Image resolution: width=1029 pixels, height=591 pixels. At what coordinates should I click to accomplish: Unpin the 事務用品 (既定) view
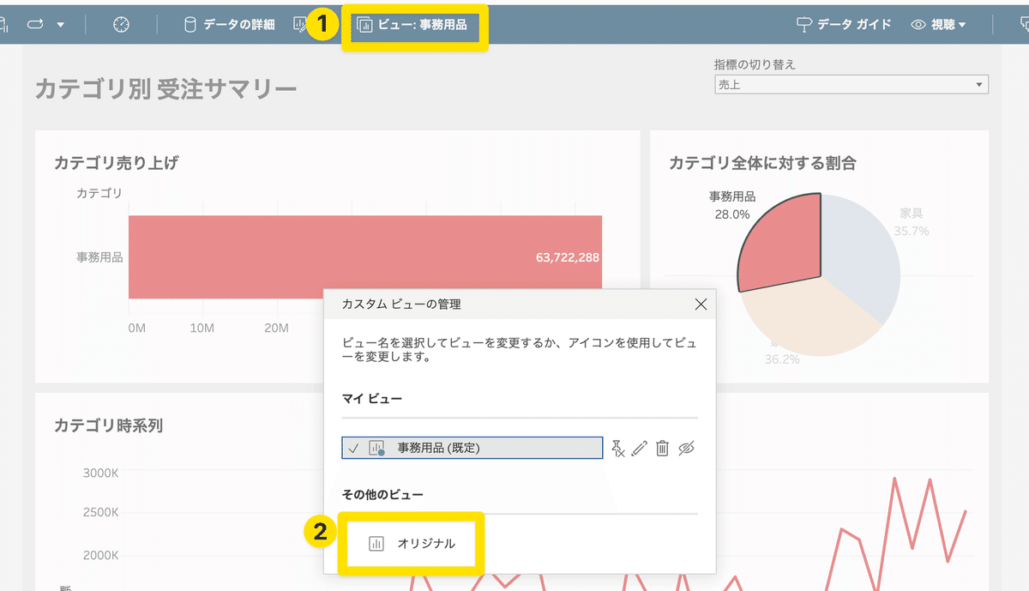(618, 447)
